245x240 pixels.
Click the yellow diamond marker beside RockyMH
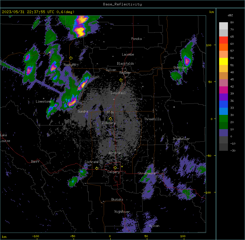(71, 58)
